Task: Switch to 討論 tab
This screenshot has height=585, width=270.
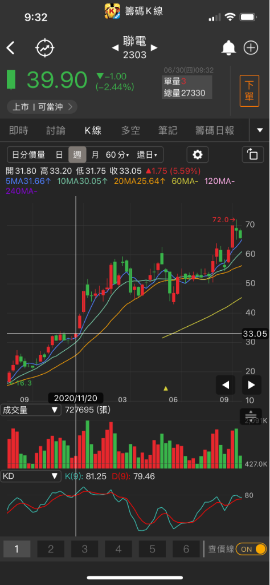Action: pos(56,131)
